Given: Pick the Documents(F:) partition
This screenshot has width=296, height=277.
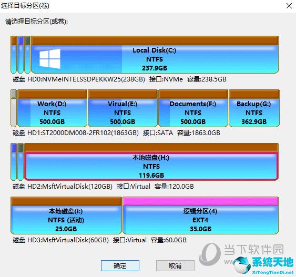Looking at the screenshot, I should pyautogui.click(x=193, y=108).
